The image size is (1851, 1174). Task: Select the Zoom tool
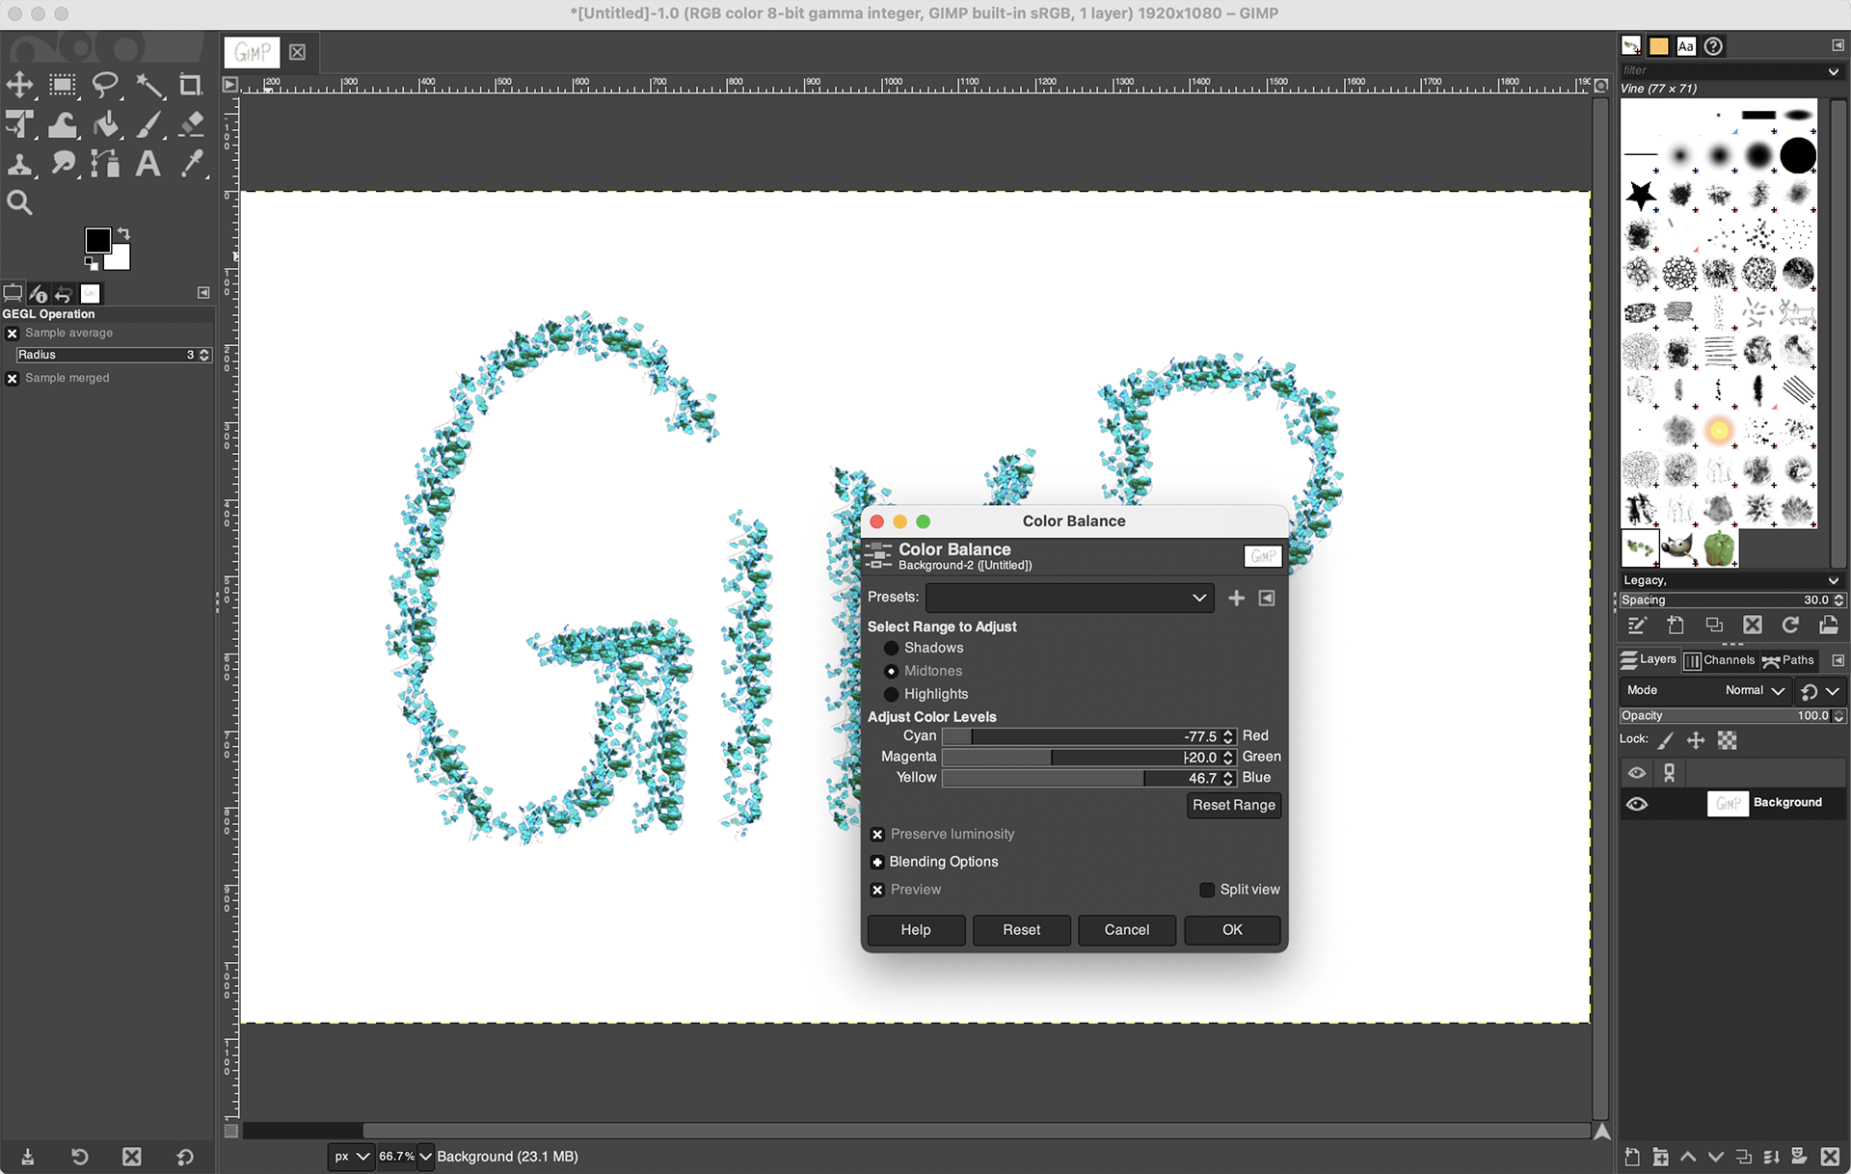[x=19, y=201]
